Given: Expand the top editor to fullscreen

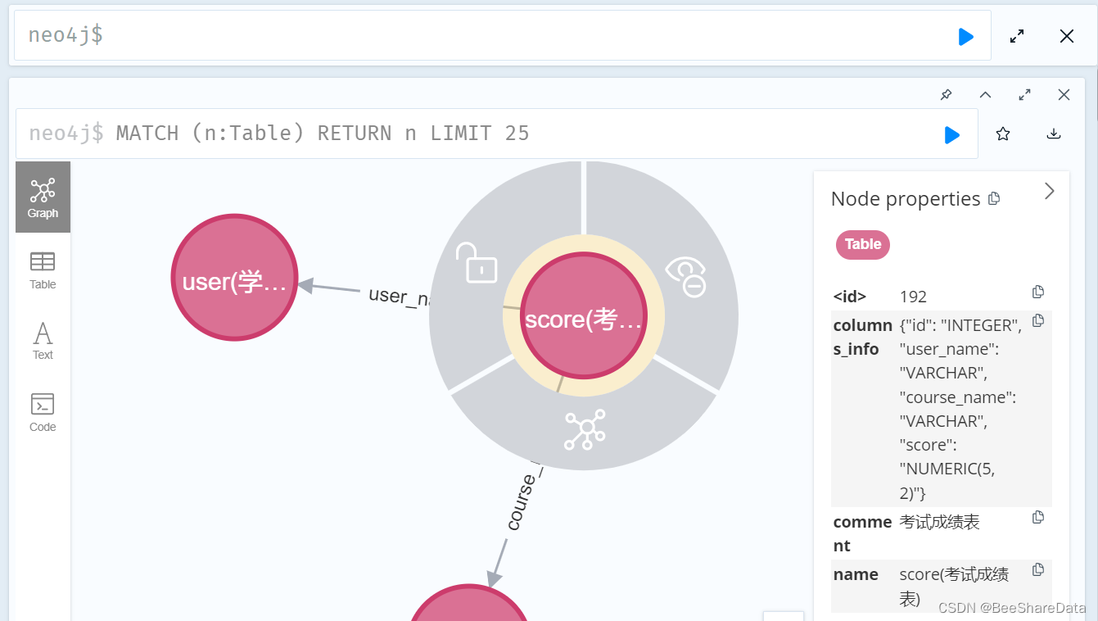Looking at the screenshot, I should [1017, 36].
